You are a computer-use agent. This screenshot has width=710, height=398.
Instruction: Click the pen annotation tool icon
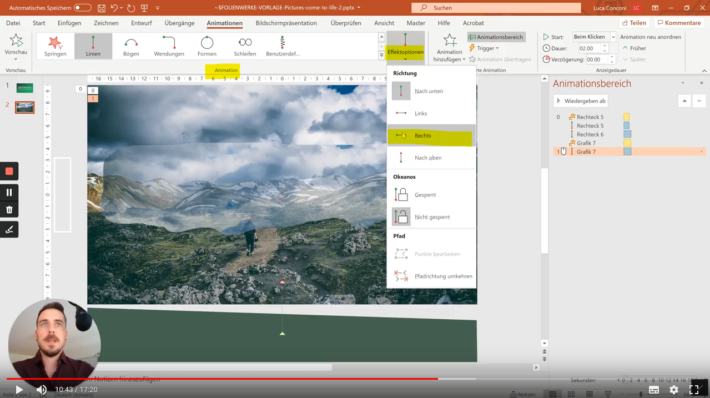coord(9,229)
